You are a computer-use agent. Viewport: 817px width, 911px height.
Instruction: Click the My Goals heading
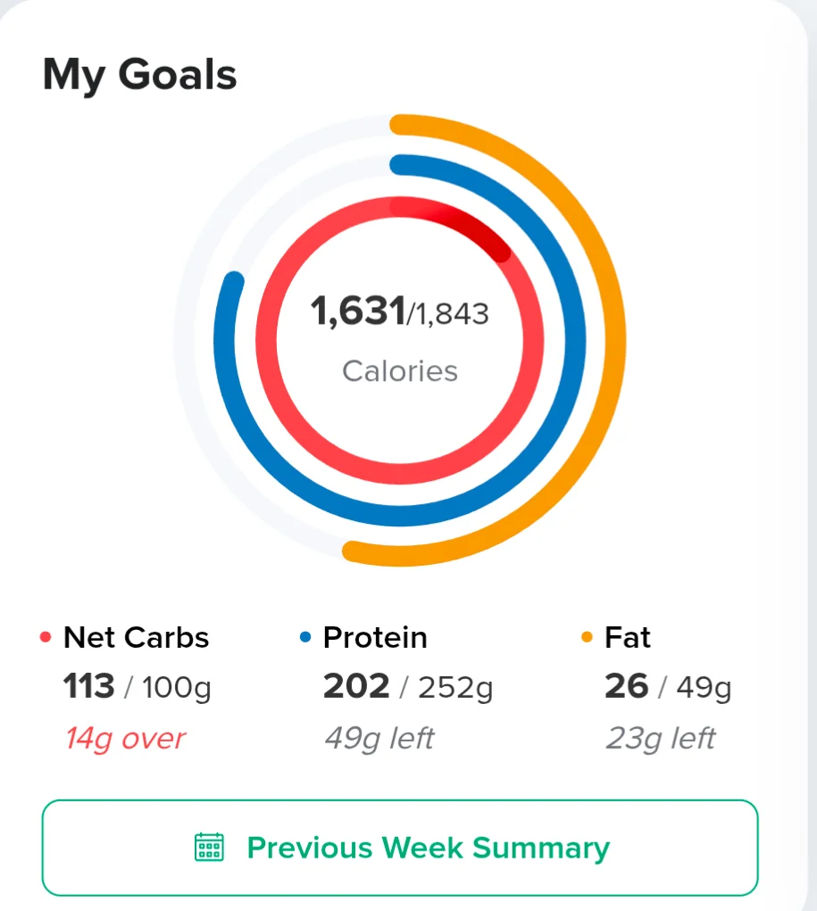(x=139, y=75)
